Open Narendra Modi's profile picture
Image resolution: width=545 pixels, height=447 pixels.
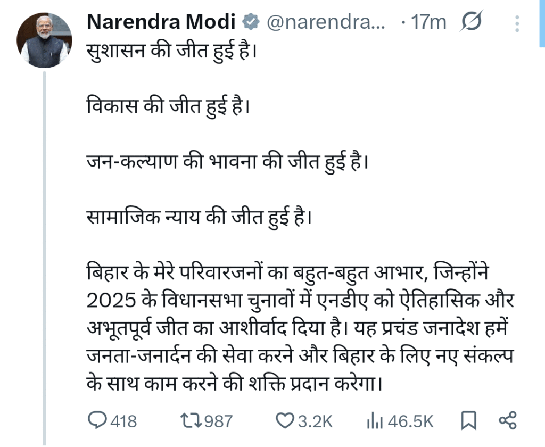point(45,40)
